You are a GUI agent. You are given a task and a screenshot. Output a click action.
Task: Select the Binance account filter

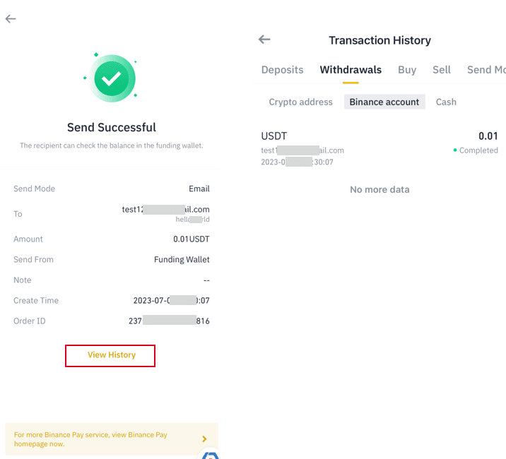pyautogui.click(x=384, y=102)
